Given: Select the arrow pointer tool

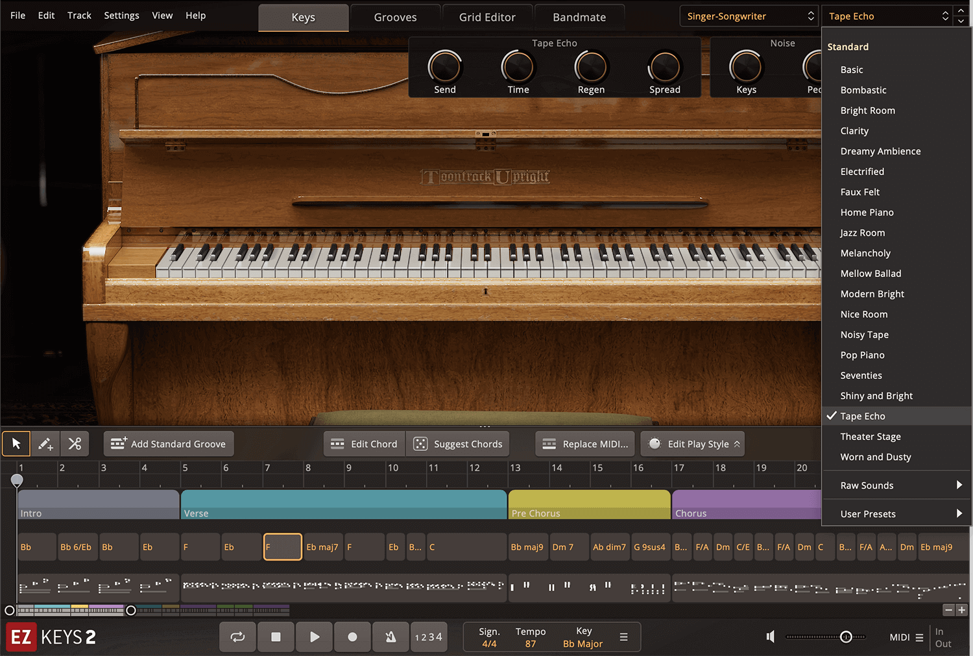Looking at the screenshot, I should pos(16,444).
